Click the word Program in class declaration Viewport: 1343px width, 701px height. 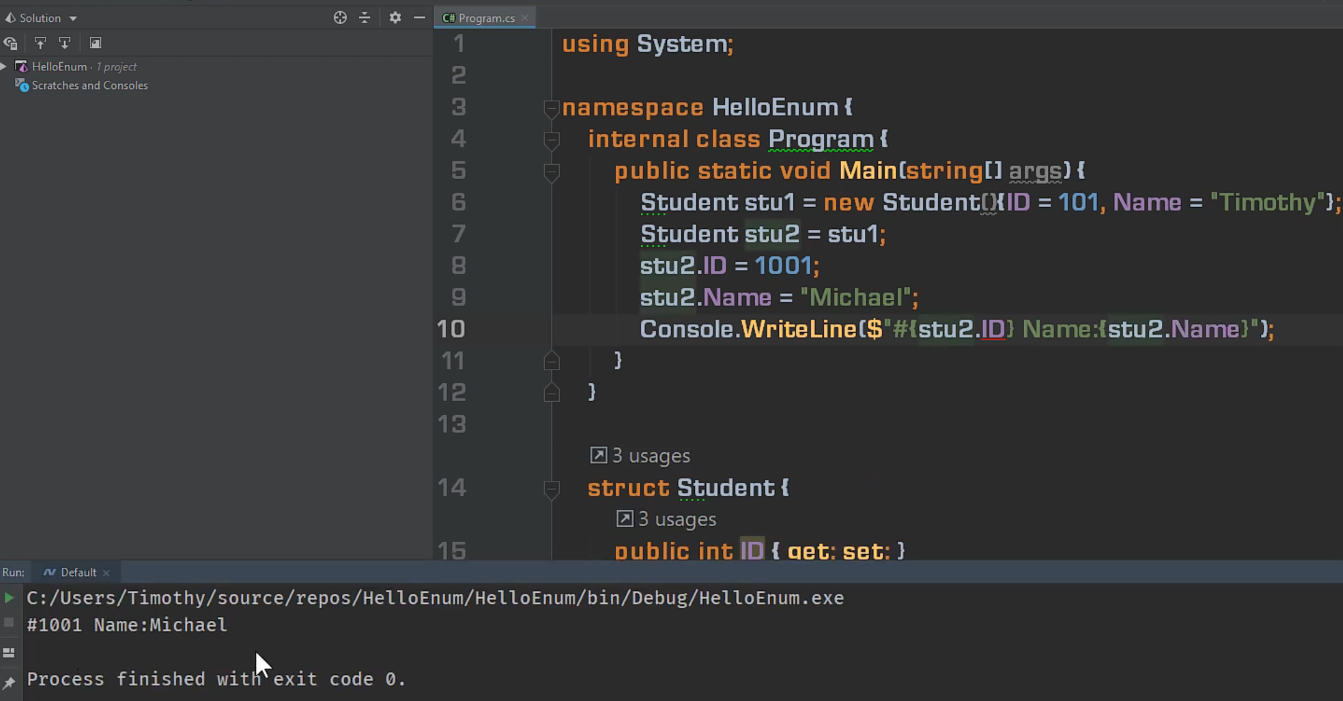pos(821,139)
